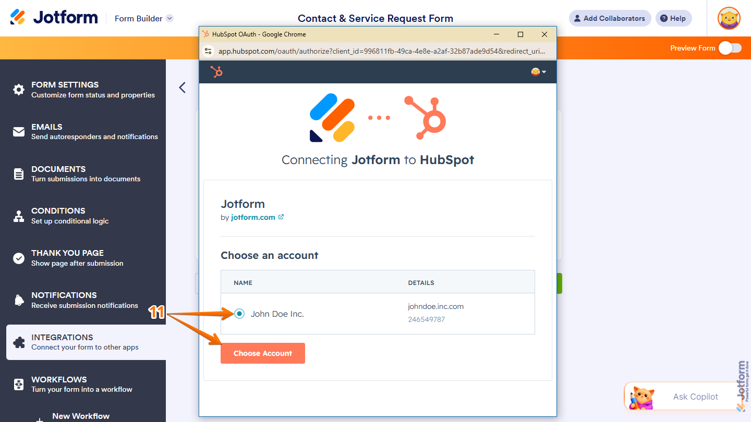This screenshot has width=751, height=422.
Task: Open the Workflows section
Action: (83, 384)
